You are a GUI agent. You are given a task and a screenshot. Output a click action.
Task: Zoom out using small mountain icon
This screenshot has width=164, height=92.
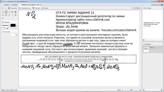coord(122,90)
